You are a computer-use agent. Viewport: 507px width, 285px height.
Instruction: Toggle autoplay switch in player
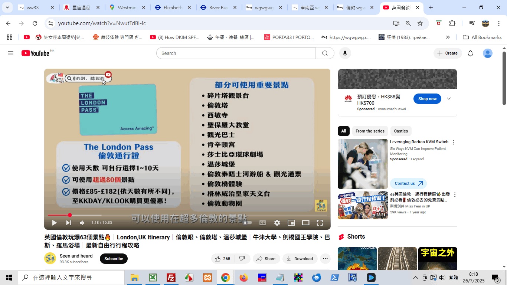[247, 223]
